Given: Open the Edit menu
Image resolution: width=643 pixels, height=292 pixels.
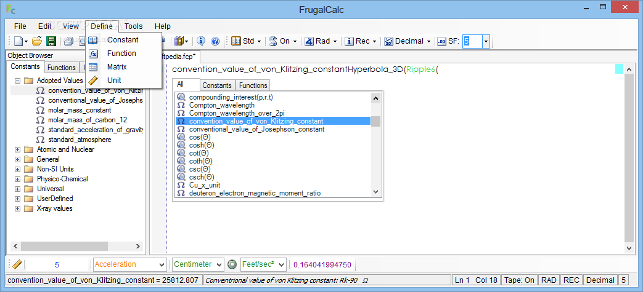Looking at the screenshot, I should (x=45, y=26).
